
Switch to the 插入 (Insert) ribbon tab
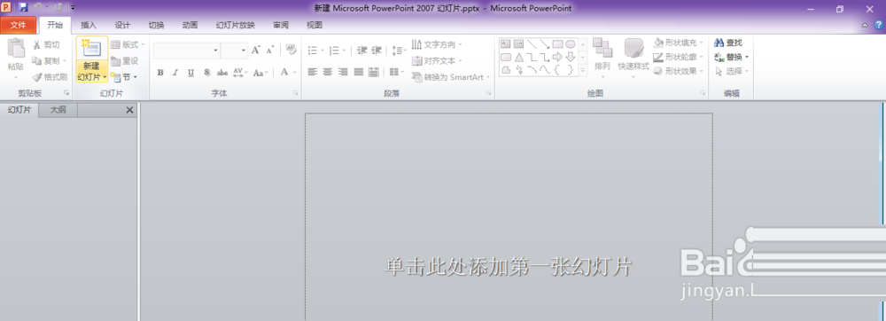(89, 25)
